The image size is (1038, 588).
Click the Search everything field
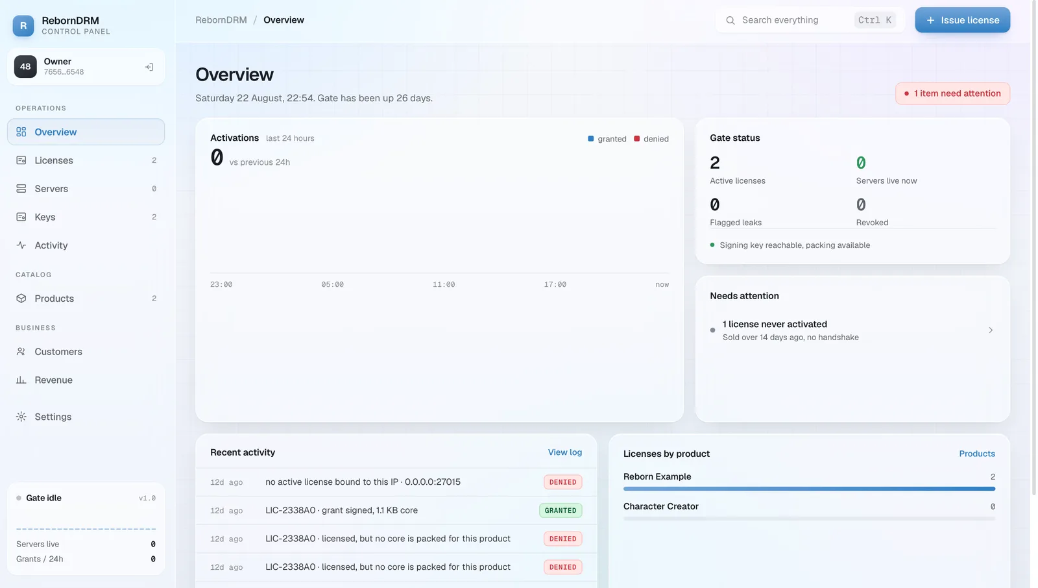pyautogui.click(x=810, y=20)
